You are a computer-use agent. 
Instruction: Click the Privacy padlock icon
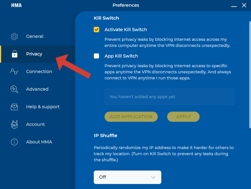14,54
